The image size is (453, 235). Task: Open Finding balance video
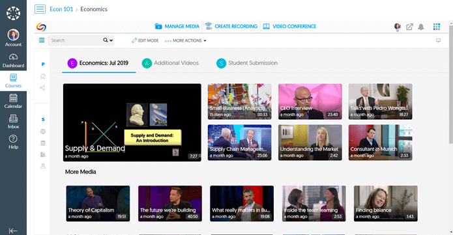[386, 204]
